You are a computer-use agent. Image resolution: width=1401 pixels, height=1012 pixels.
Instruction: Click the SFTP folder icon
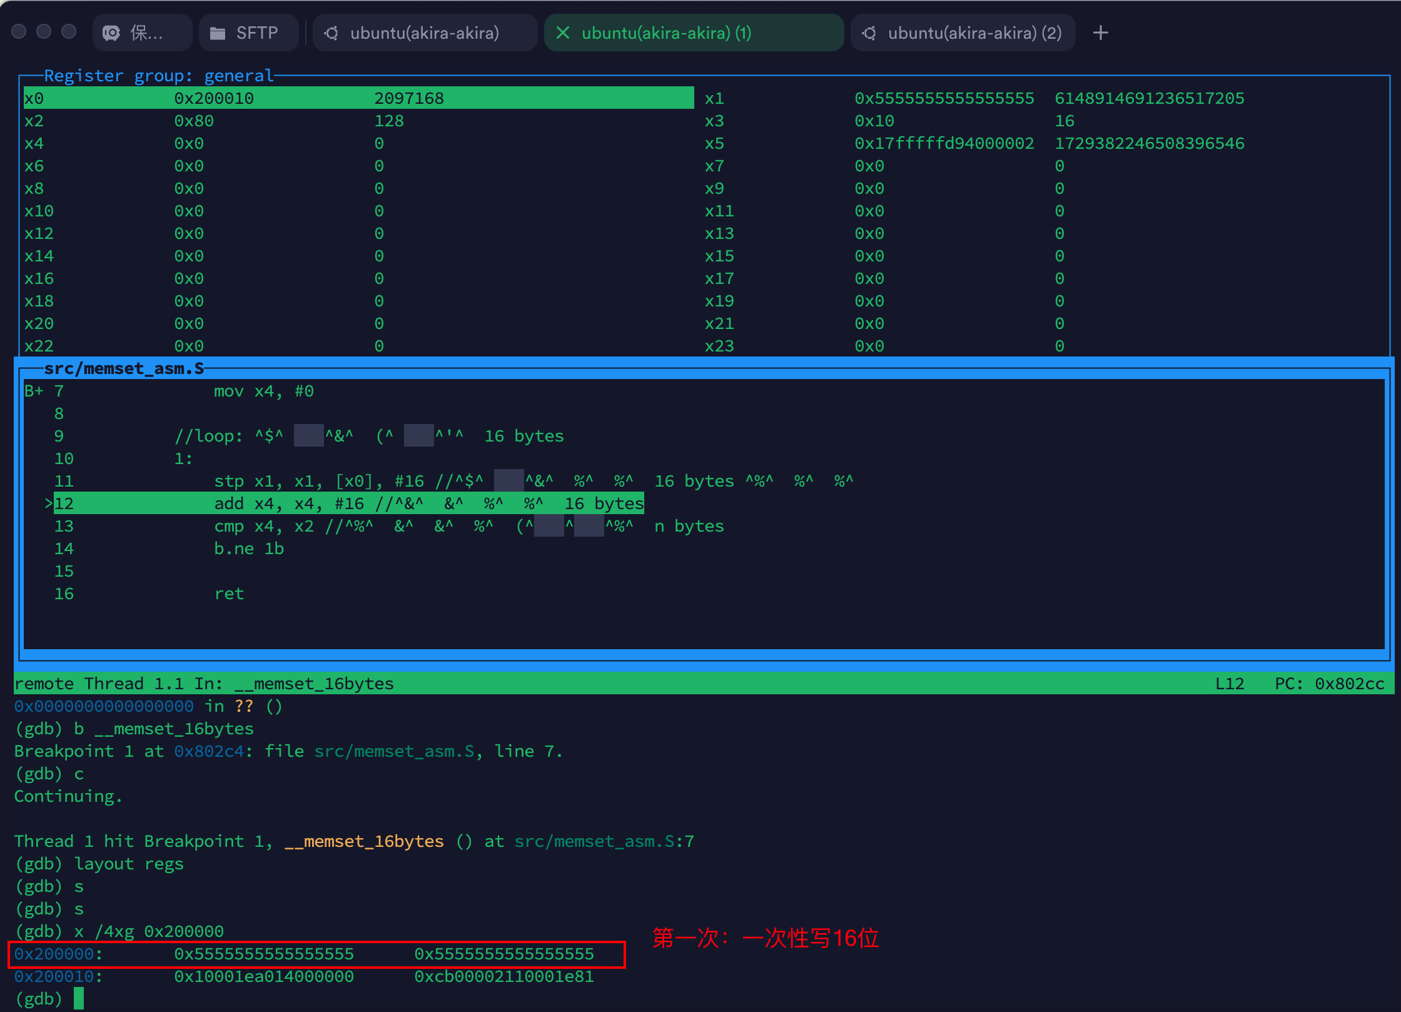click(x=218, y=33)
